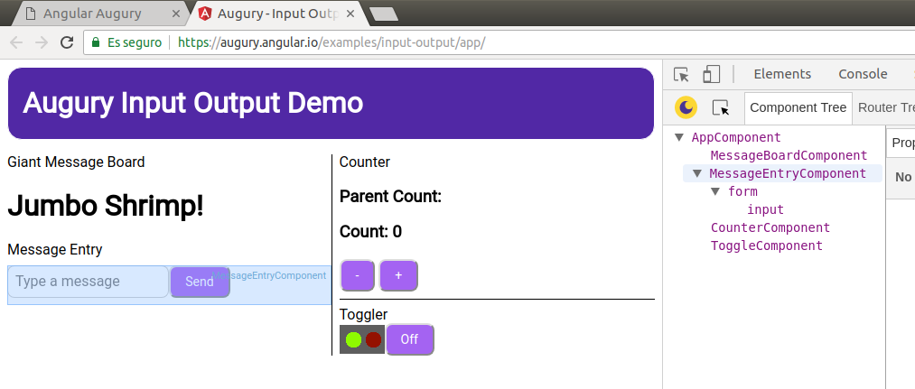Click the red indicator light in Toggler
Viewport: 915px width, 389px height.
tap(373, 340)
